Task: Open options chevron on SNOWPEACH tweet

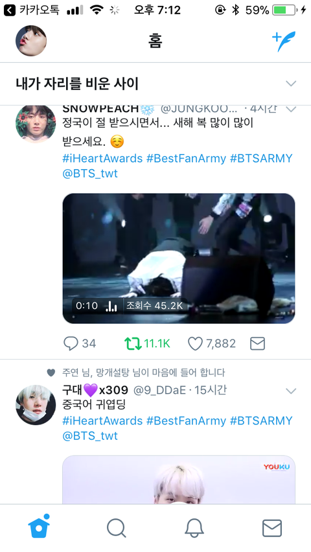Action: pyautogui.click(x=291, y=109)
